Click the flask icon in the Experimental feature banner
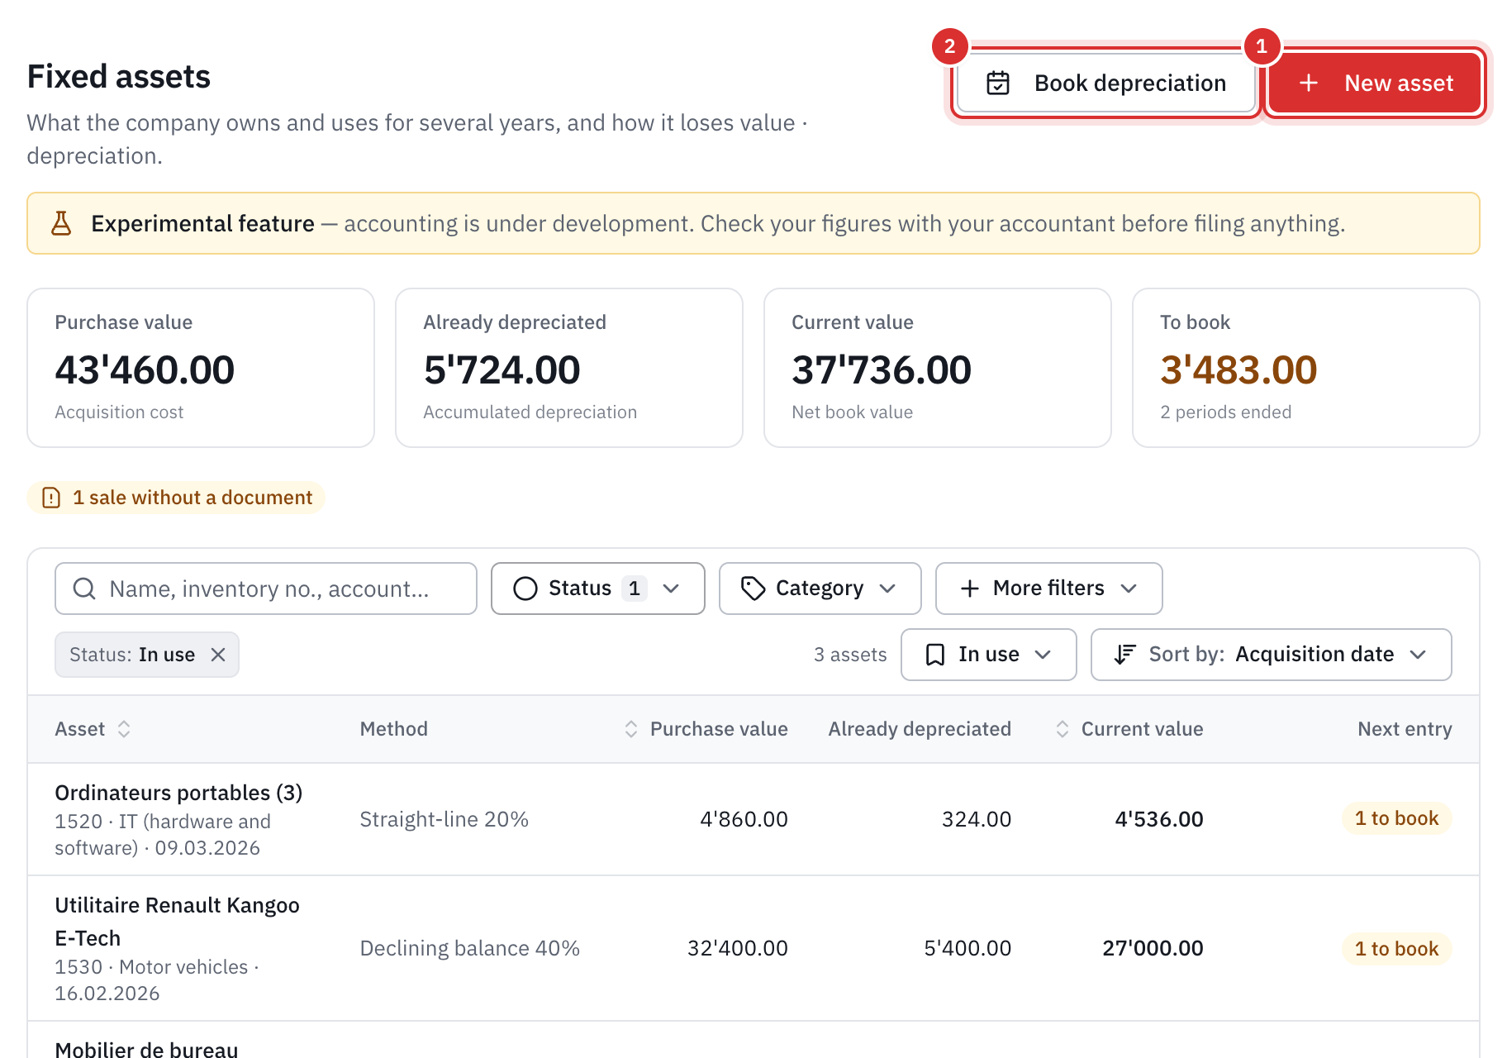1507x1058 pixels. (x=61, y=223)
